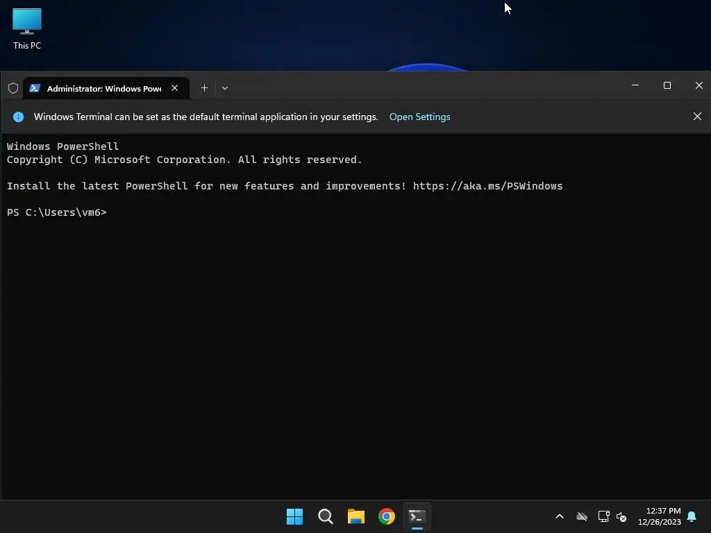711x533 pixels.
Task: Open the Windows Start menu
Action: [x=294, y=516]
